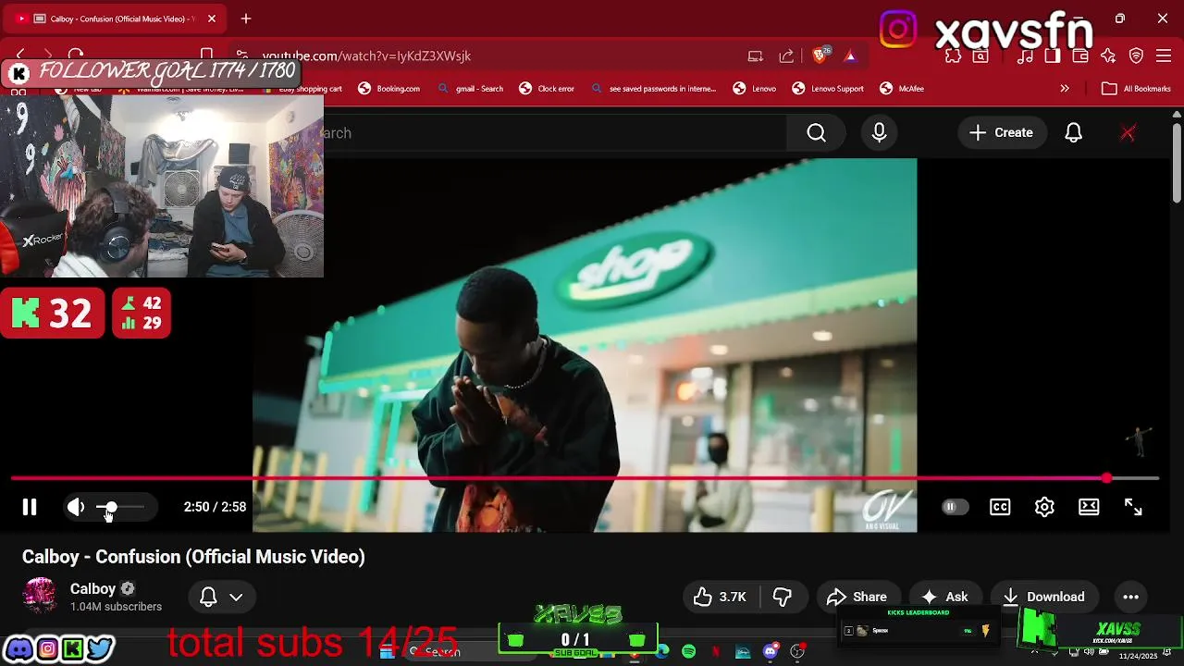
Task: Switch to theater mode view
Action: pos(1089,507)
